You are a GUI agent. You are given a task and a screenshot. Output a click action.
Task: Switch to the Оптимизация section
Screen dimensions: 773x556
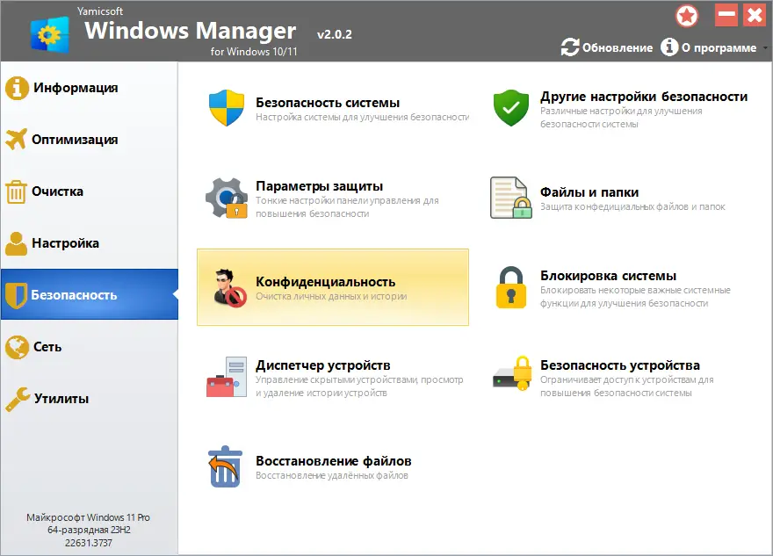(x=75, y=140)
